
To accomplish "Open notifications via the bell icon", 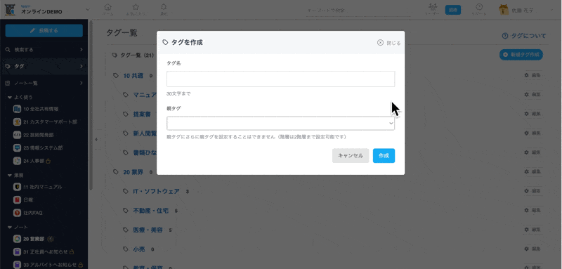I will coord(164,7).
